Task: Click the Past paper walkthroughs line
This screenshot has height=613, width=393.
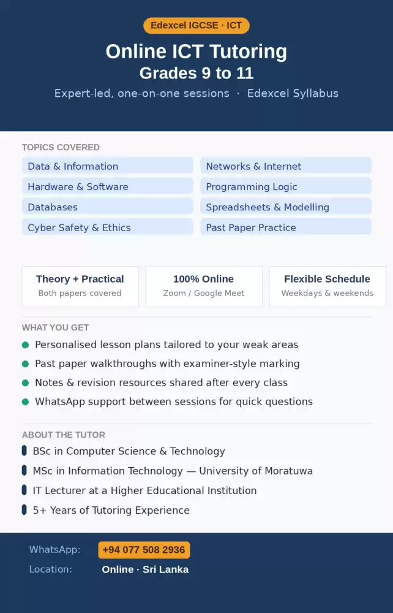Action: [x=168, y=364]
